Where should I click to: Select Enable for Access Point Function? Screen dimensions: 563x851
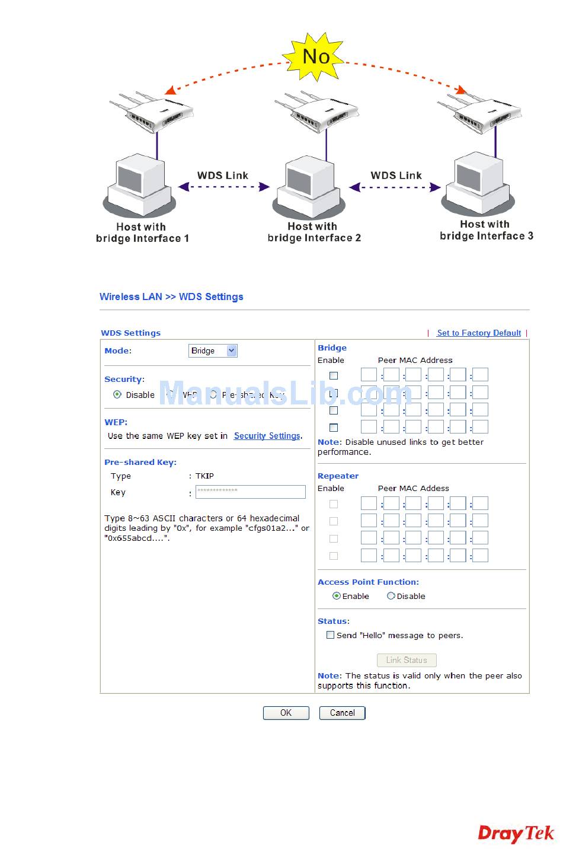[337, 596]
